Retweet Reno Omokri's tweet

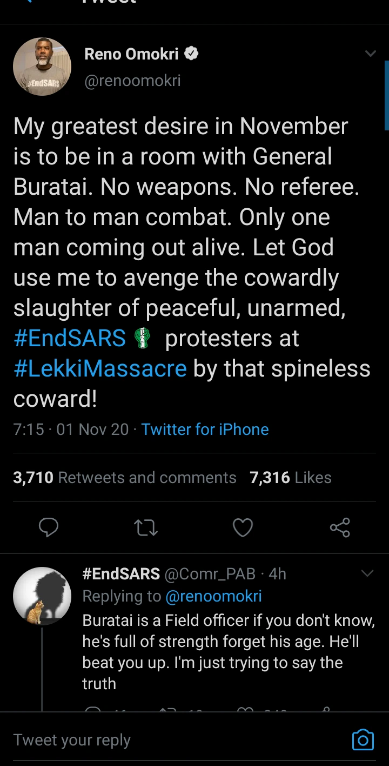tap(145, 527)
